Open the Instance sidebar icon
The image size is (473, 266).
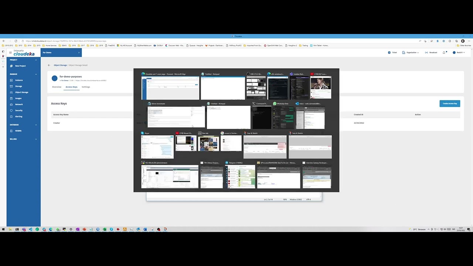(11, 80)
